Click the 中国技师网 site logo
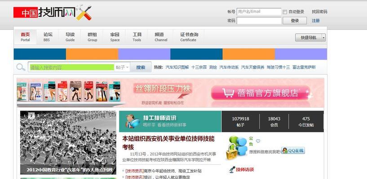Image resolution: width=367 pixels, height=179 pixels. pyautogui.click(x=52, y=13)
